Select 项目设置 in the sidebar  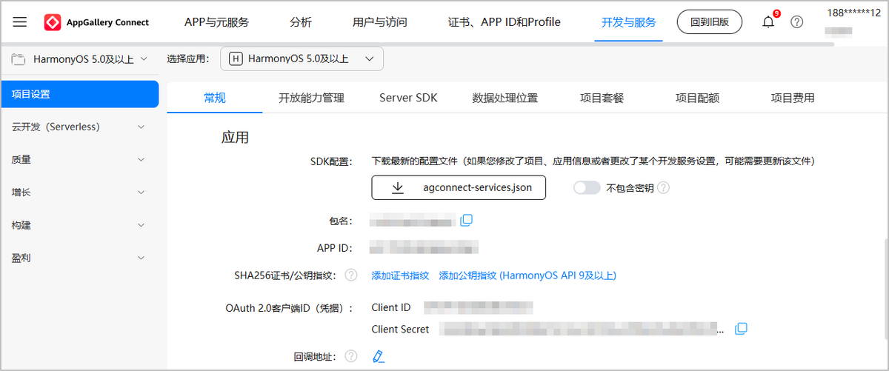[x=79, y=94]
